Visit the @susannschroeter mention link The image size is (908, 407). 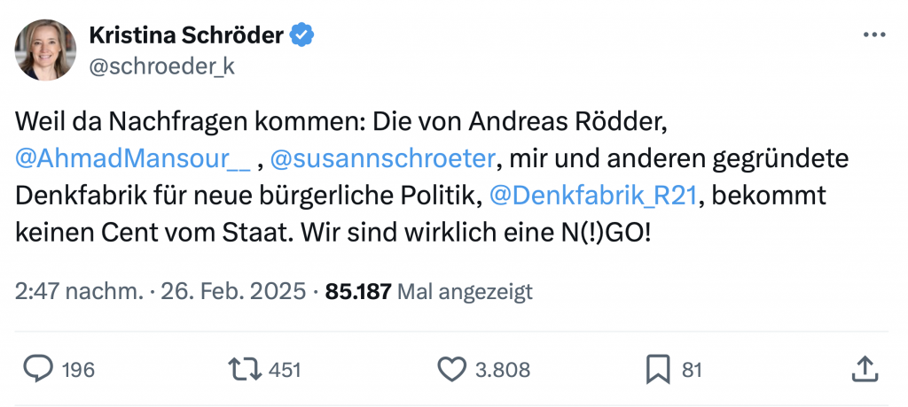[382, 159]
